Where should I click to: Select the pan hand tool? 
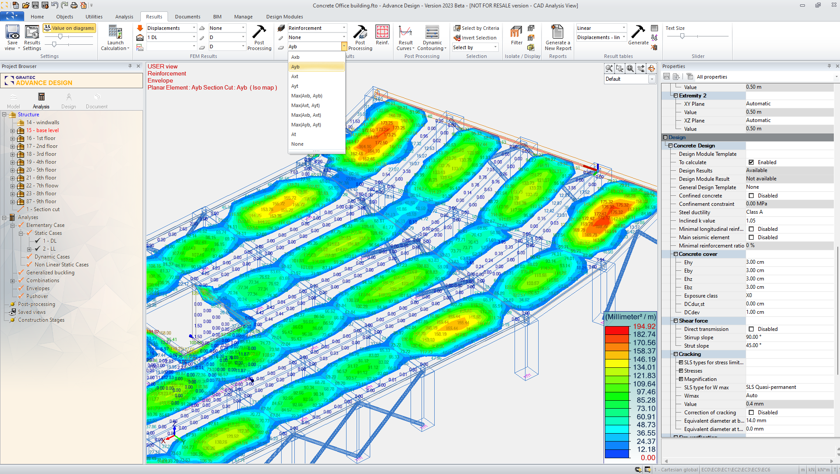[641, 68]
